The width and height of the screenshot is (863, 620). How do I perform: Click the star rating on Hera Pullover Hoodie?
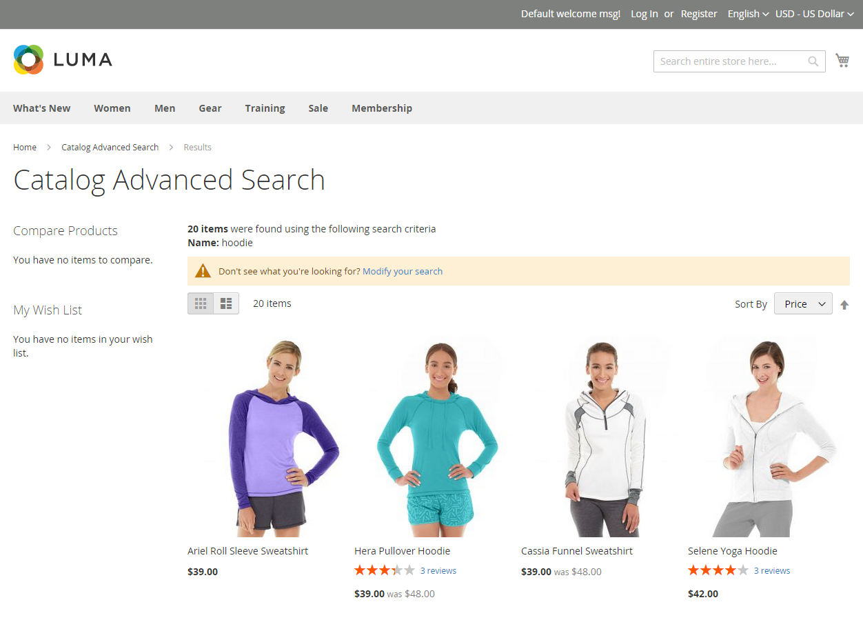pos(384,570)
